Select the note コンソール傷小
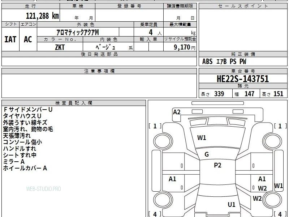The width and height of the screenshot is (289, 217). (x=22, y=142)
